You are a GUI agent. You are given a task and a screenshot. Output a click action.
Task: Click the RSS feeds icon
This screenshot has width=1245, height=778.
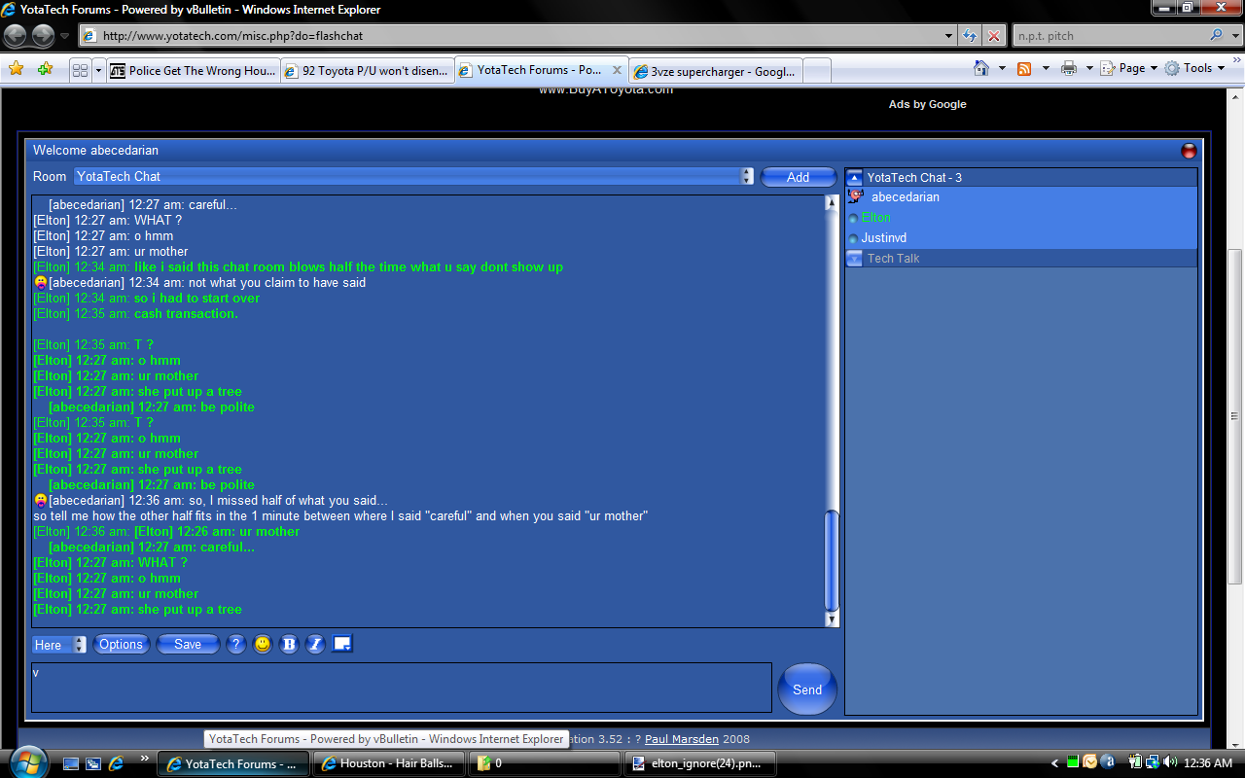[x=1024, y=68]
